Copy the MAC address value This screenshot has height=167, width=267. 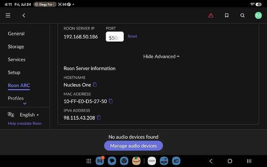pyautogui.click(x=111, y=101)
